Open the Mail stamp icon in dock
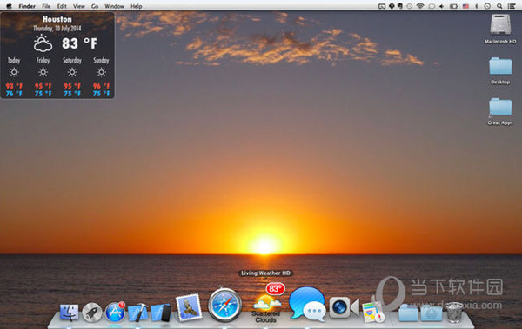Viewport: 522px width, 329px height. [189, 307]
